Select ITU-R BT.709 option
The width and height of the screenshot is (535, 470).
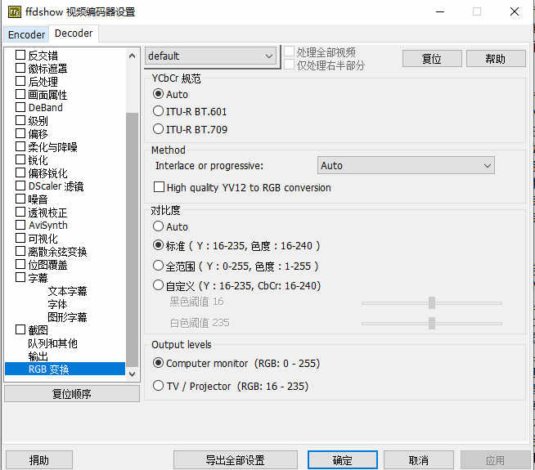(x=158, y=129)
